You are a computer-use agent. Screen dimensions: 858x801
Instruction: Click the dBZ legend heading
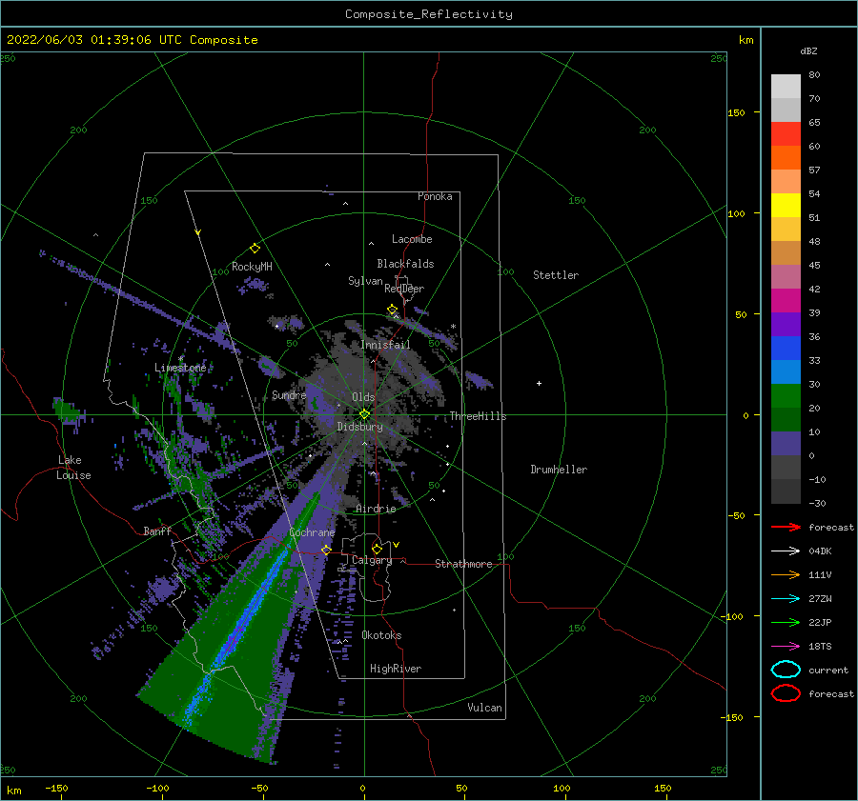808,50
